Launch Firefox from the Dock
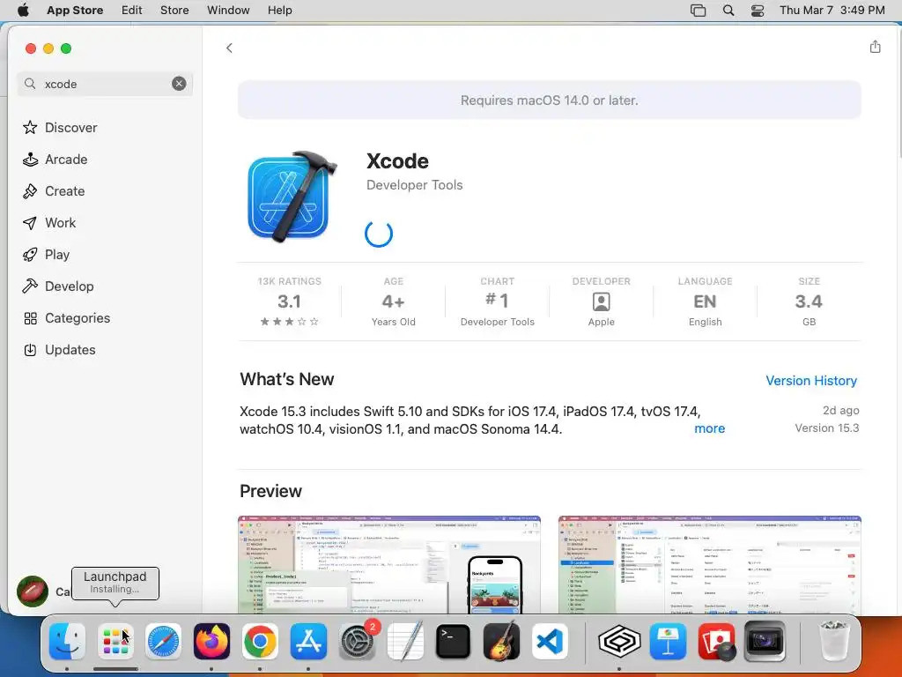 211,642
